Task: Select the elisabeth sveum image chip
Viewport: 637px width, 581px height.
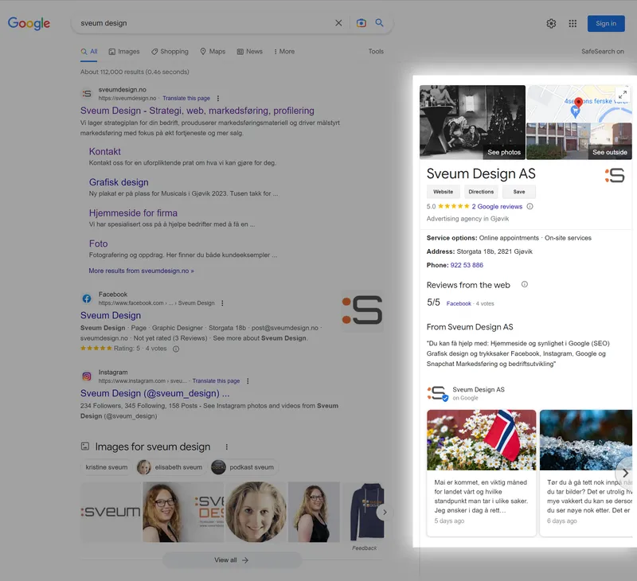Action: pyautogui.click(x=170, y=467)
